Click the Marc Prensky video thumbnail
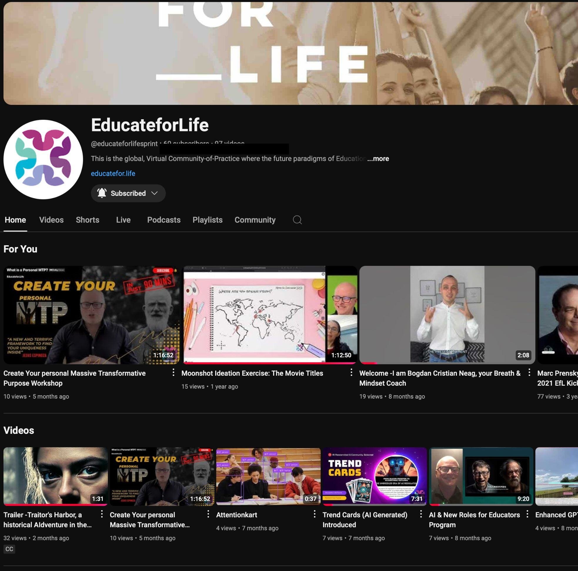Screen dimensions: 578x571 [558, 315]
